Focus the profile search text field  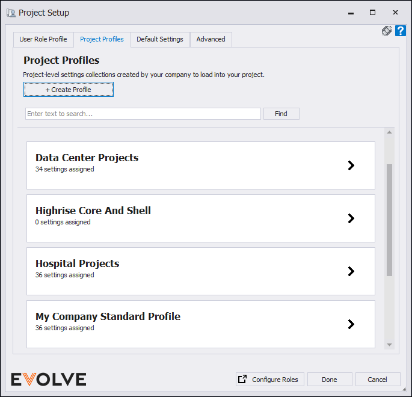(143, 114)
